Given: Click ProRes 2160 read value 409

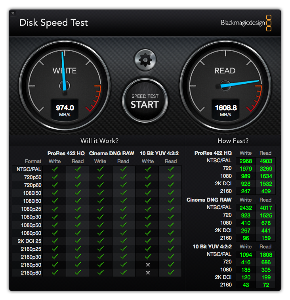Looking at the screenshot, I should coord(266,191).
